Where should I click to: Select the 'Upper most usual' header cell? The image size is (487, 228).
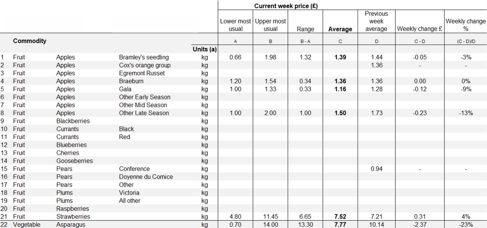click(x=270, y=25)
